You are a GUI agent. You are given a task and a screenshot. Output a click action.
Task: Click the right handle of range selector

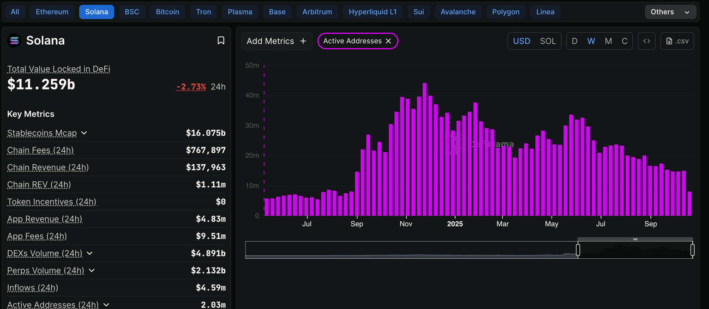692,250
